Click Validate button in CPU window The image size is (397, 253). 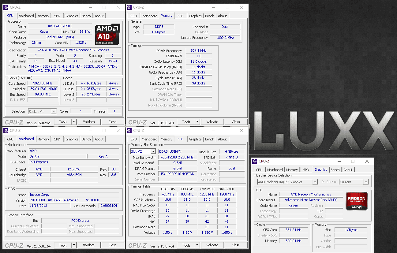click(x=89, y=122)
